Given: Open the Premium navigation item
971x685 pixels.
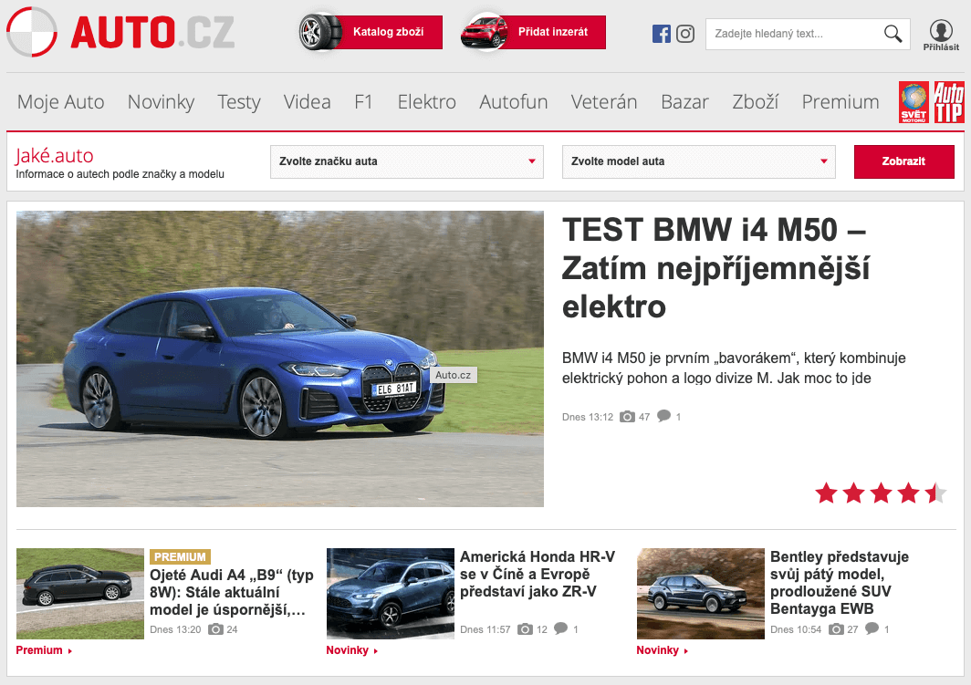Looking at the screenshot, I should [x=840, y=102].
